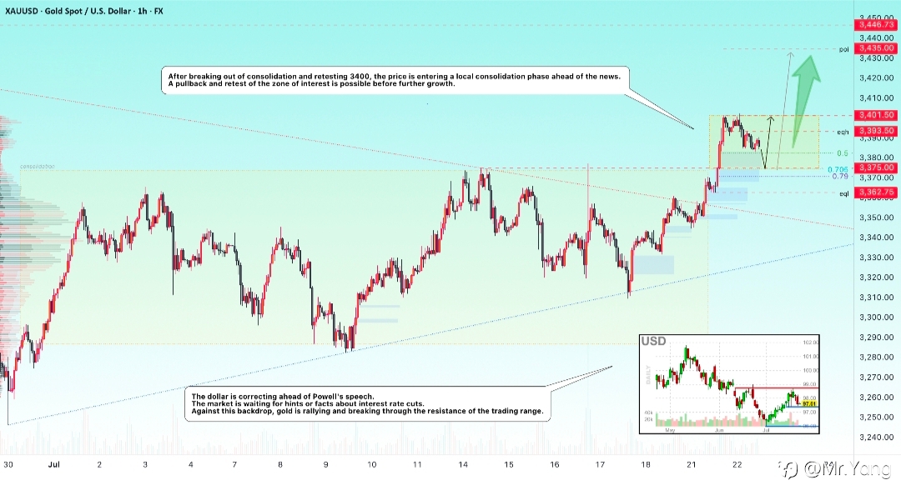The width and height of the screenshot is (901, 500).
Task: Select the 0.705 Fibonacci level label
Action: 838,169
